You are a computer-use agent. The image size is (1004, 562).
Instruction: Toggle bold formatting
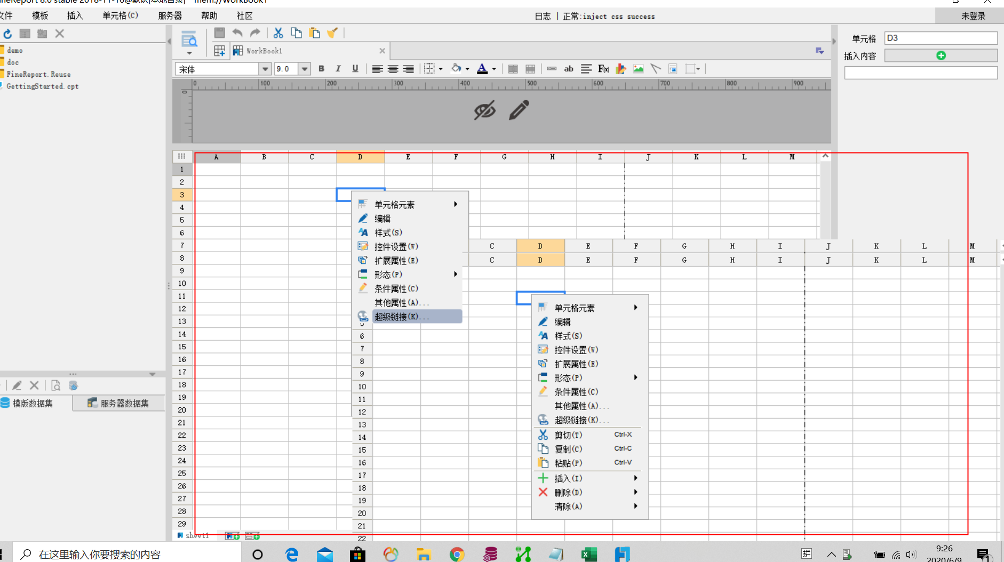click(x=321, y=69)
